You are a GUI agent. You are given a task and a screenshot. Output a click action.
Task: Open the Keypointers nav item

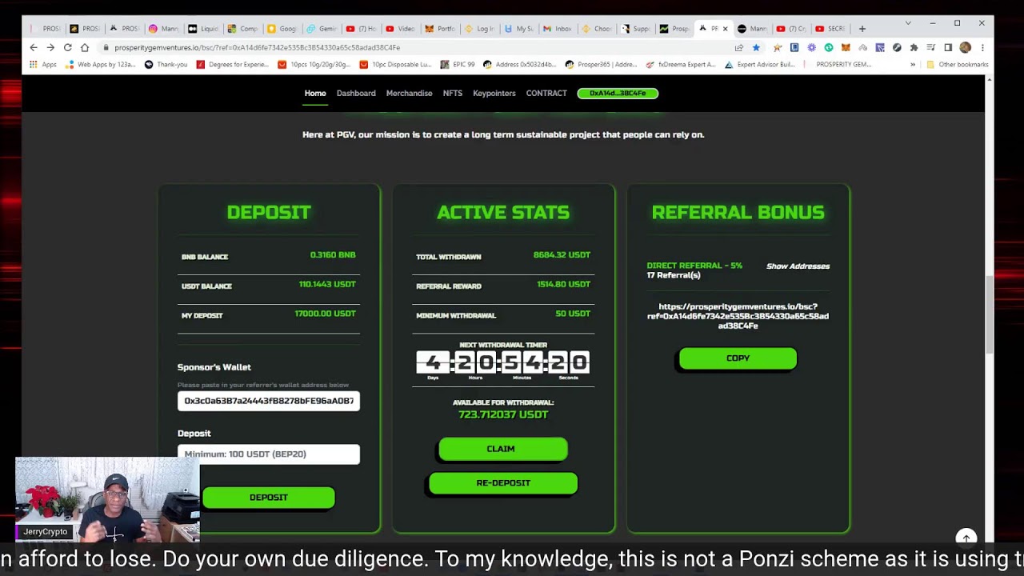pyautogui.click(x=494, y=93)
